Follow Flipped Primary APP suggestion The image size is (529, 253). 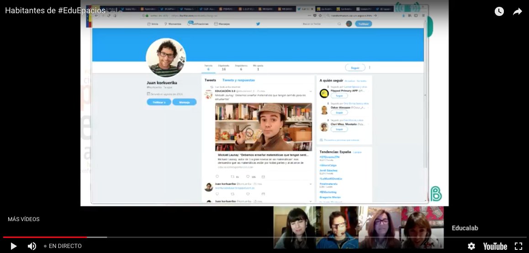[x=339, y=96]
